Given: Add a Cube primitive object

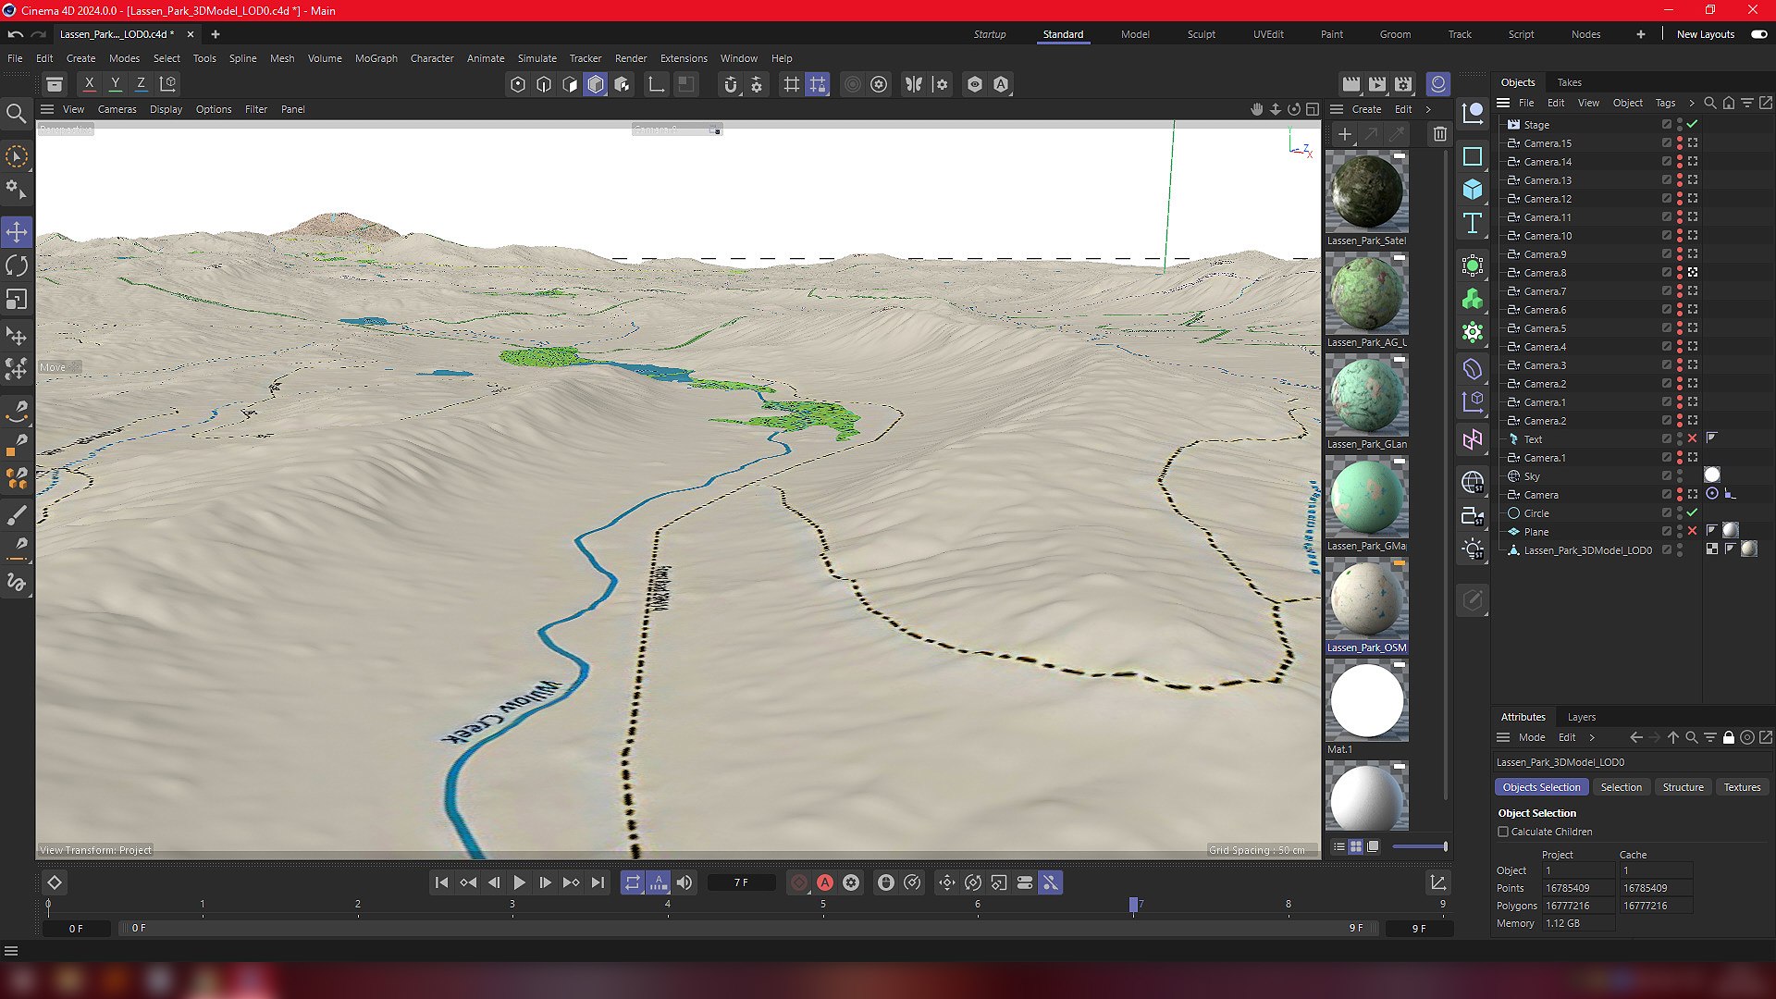Looking at the screenshot, I should 1473,190.
